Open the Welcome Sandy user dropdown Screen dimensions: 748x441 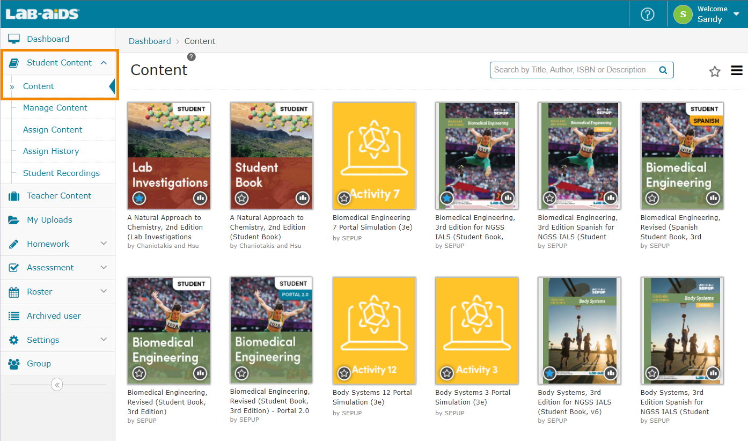pyautogui.click(x=735, y=14)
